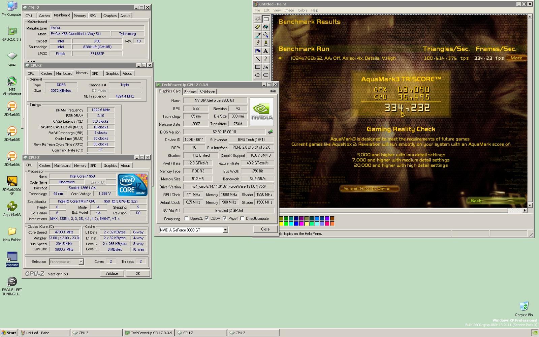The width and height of the screenshot is (539, 337).
Task: Open the Edit menu in Paint
Action: [x=266, y=10]
